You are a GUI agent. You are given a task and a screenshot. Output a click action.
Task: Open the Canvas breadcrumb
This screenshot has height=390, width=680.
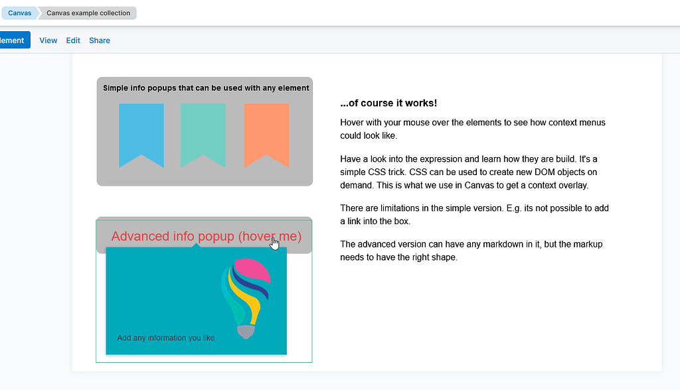point(19,13)
